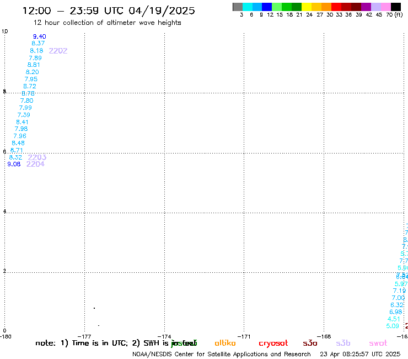The height and width of the screenshot is (359, 408).
Task: Click the s3b satellite legend label
Action: (x=343, y=344)
